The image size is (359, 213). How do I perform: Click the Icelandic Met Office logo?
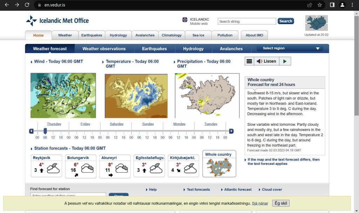tap(57, 21)
